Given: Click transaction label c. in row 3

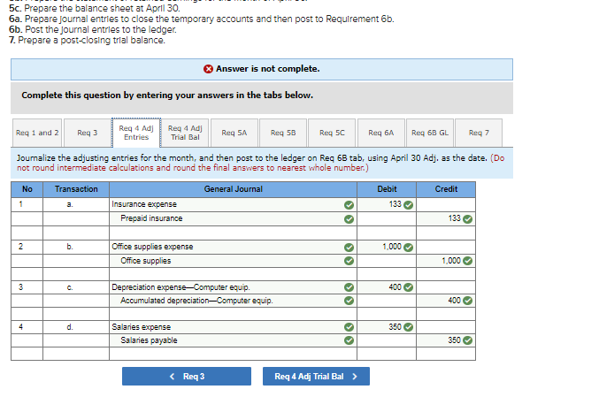Looking at the screenshot, I should coord(70,287).
